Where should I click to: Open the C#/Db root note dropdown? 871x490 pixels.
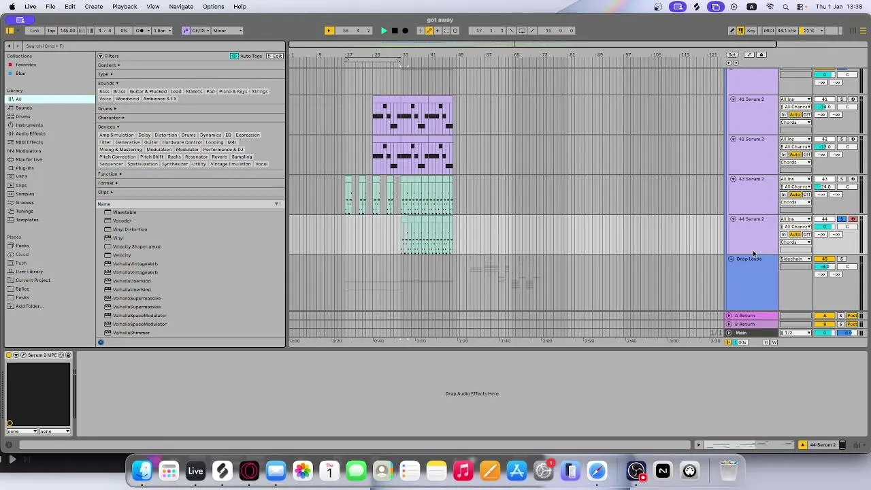(201, 31)
